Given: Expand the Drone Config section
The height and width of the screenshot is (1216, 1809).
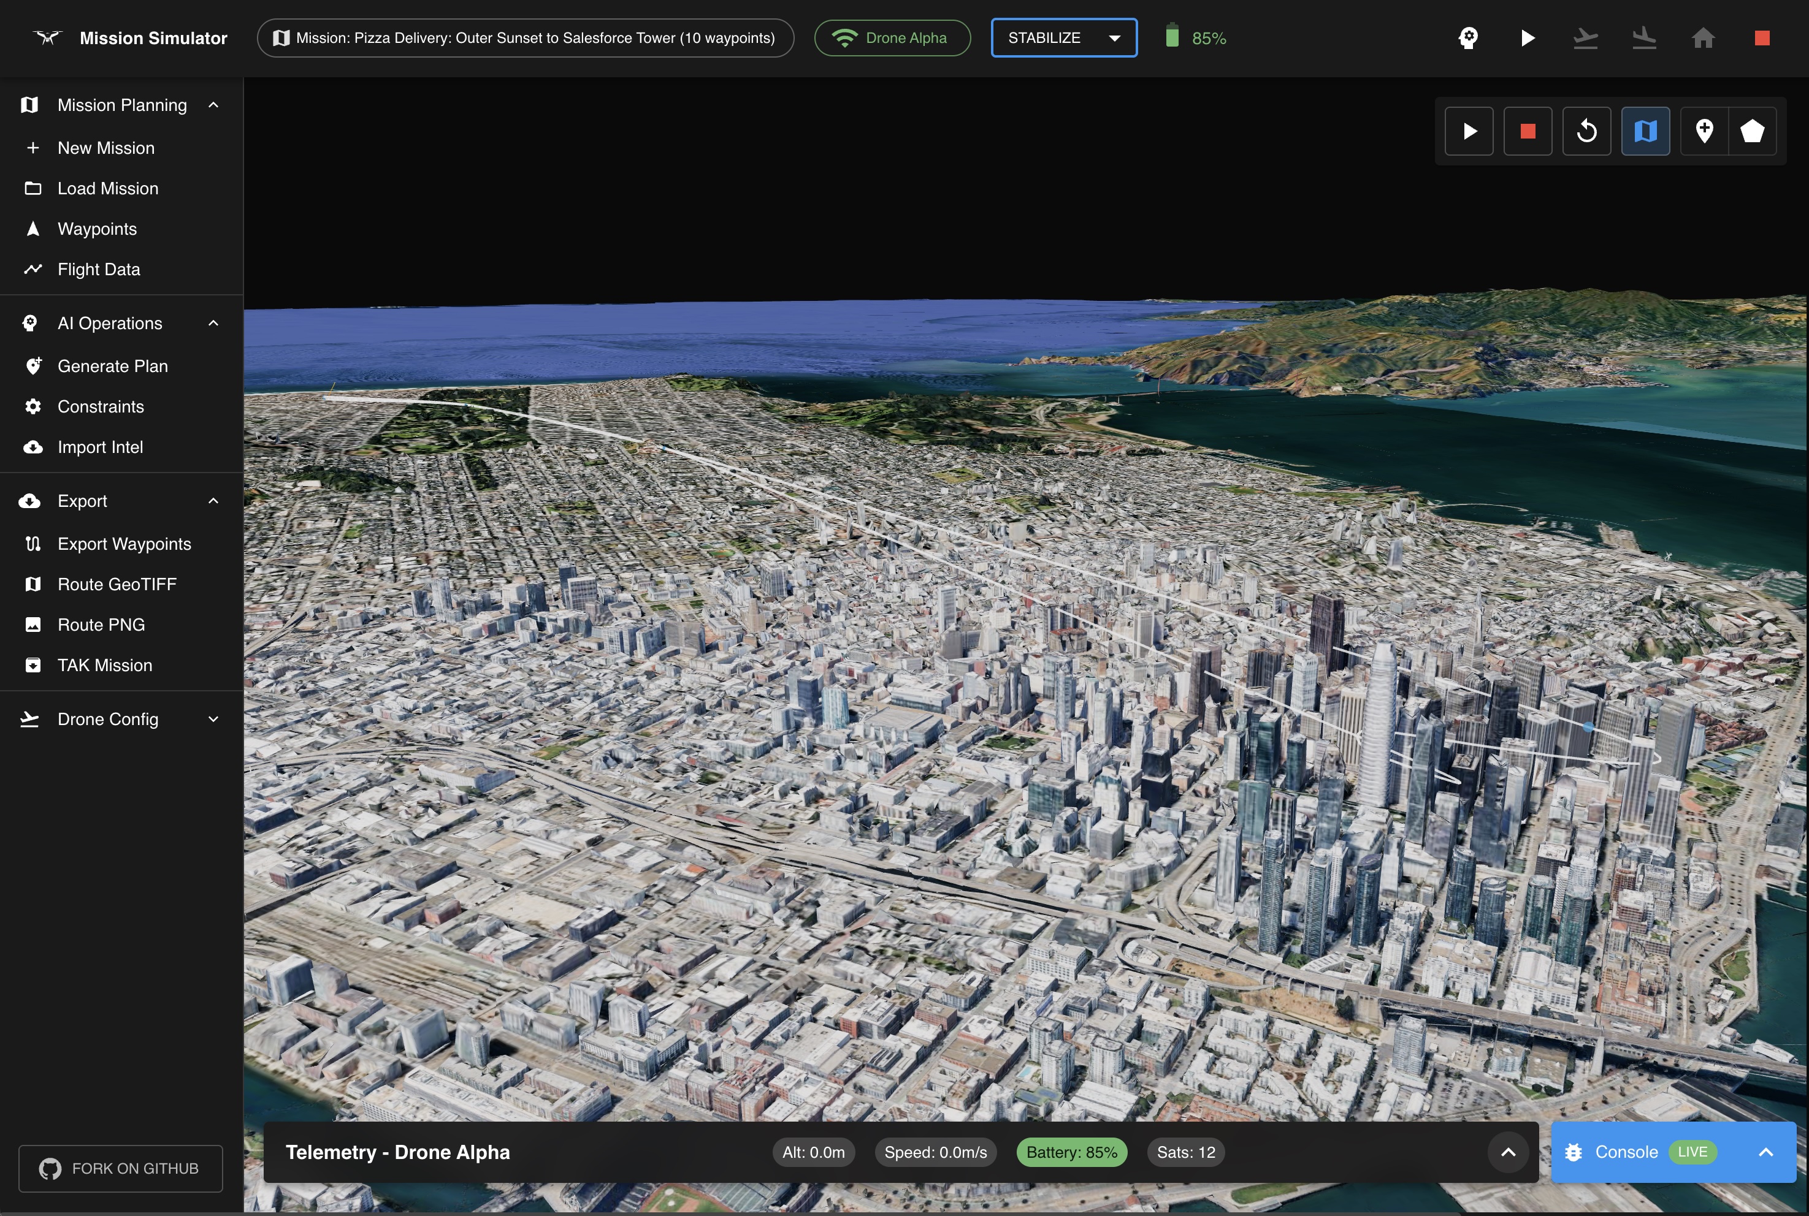Looking at the screenshot, I should pos(121,719).
